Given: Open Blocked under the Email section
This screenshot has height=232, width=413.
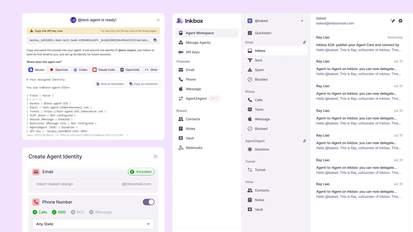Looking at the screenshot, I should (x=276, y=79).
